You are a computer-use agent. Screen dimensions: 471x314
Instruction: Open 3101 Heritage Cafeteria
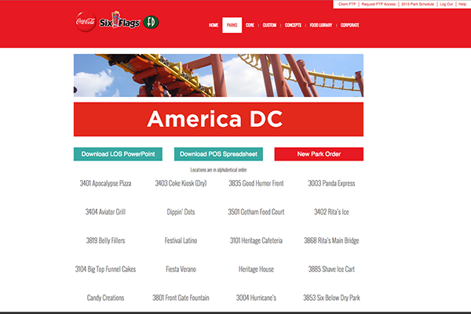(256, 240)
